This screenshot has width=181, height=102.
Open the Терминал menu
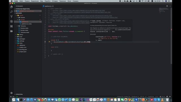coord(63,1)
